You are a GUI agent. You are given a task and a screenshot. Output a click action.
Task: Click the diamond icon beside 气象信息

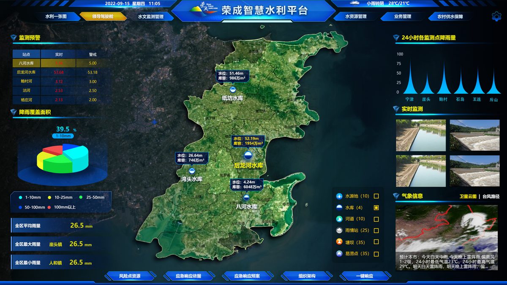[x=396, y=196]
